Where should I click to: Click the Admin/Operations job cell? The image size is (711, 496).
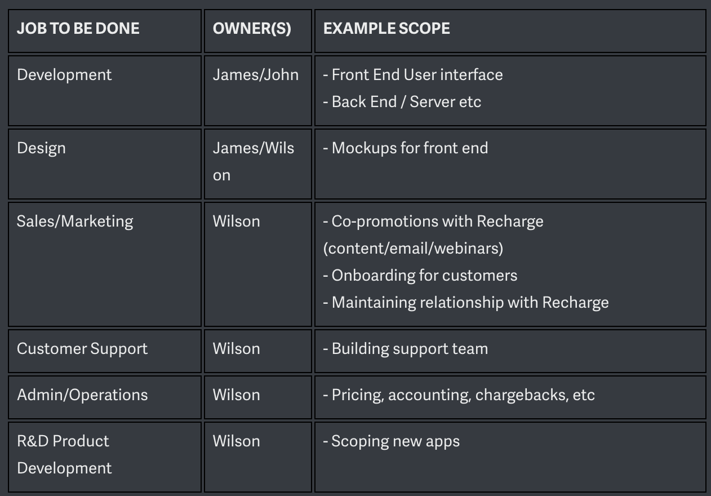[105, 397]
